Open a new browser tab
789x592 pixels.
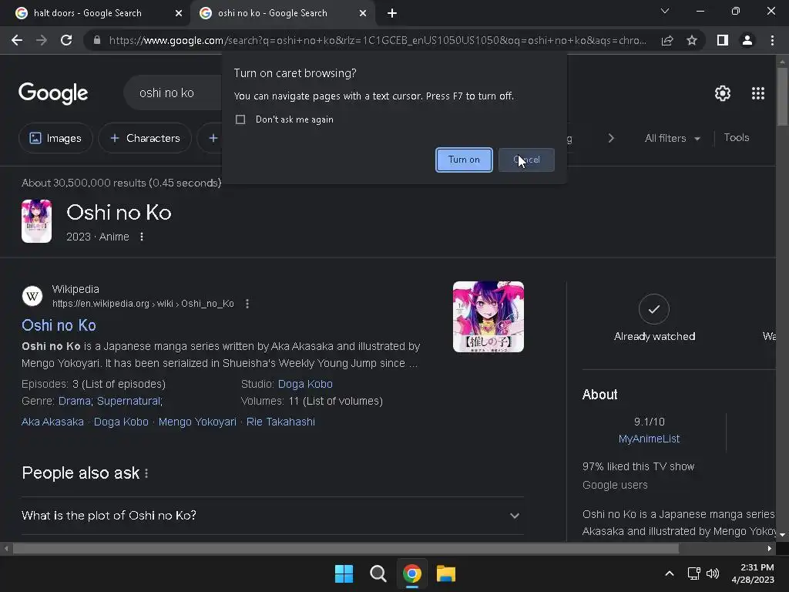click(x=392, y=13)
